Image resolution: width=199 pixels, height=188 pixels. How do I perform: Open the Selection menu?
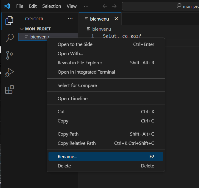tap(52, 6)
